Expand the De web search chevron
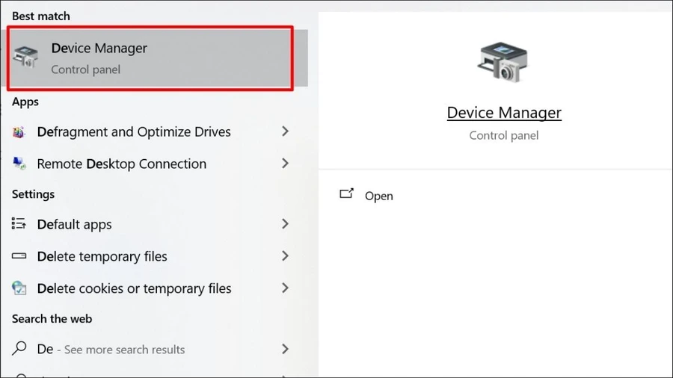The image size is (673, 378). click(285, 349)
